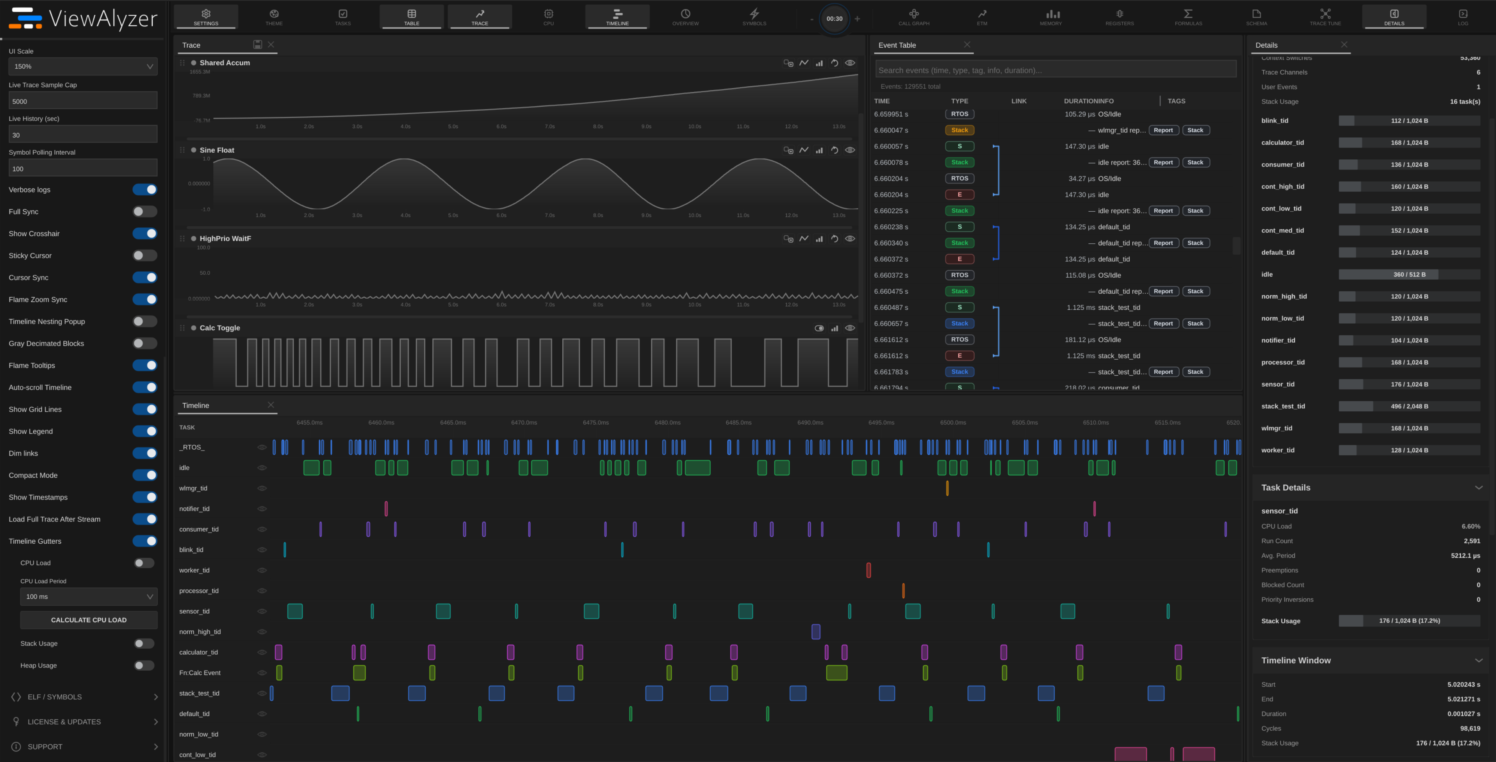Image resolution: width=1496 pixels, height=762 pixels.
Task: Switch to the Settings tab
Action: (205, 16)
